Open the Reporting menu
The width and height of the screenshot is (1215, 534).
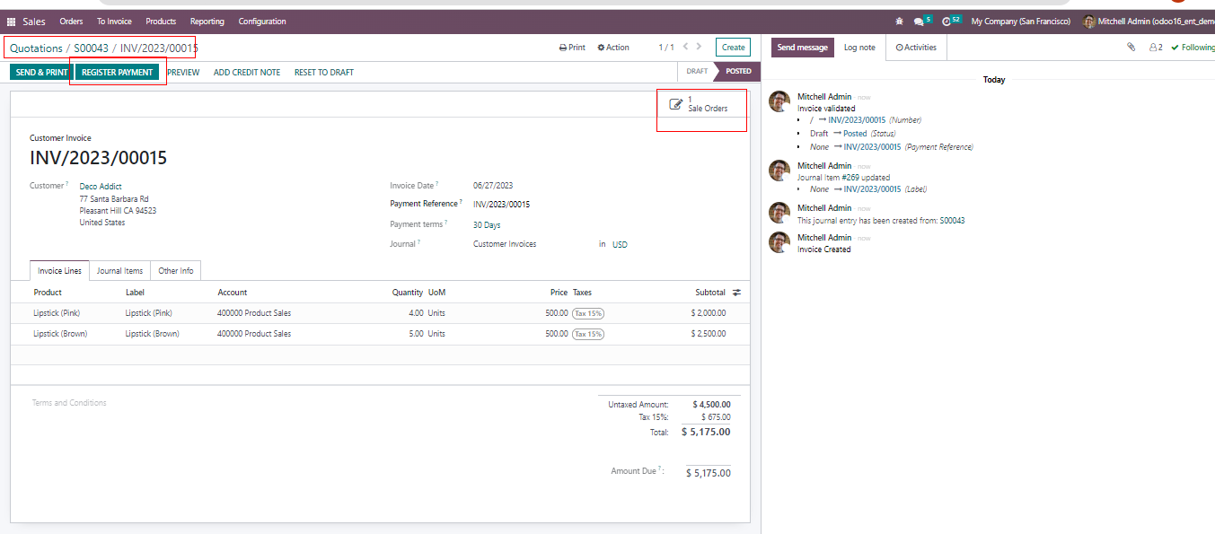click(x=207, y=22)
